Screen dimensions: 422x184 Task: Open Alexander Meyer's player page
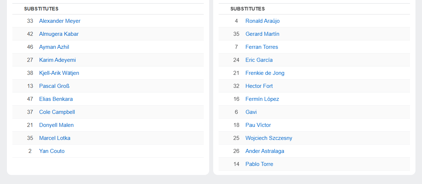tap(60, 21)
